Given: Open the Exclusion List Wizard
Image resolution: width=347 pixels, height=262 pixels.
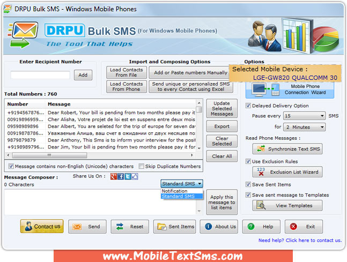Looking at the screenshot, I should pos(287,172).
